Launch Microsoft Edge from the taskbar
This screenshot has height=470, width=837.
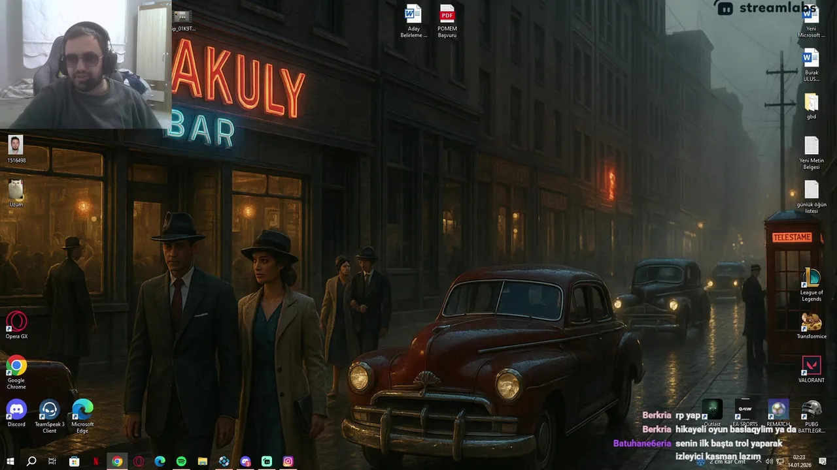160,462
